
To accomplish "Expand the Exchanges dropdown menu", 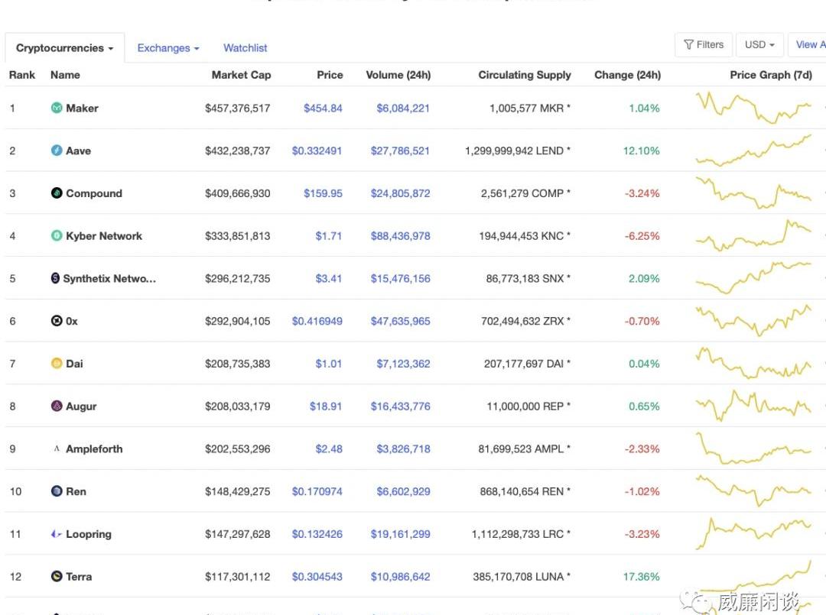I will click(168, 48).
